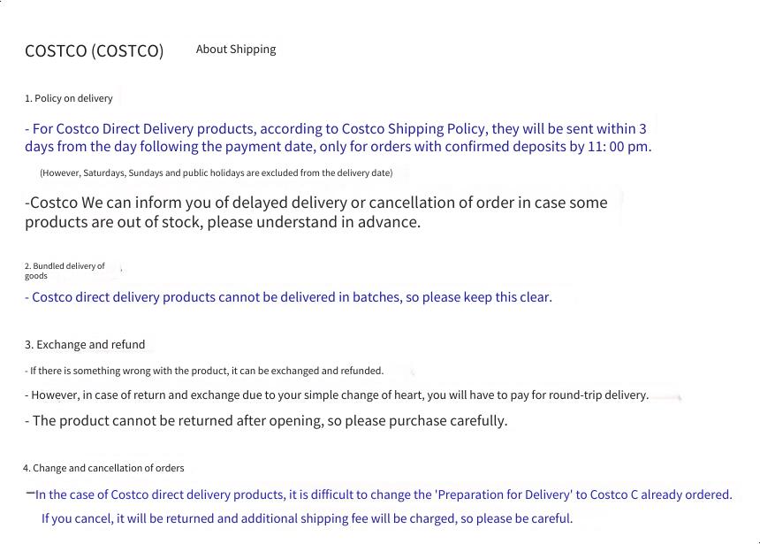The height and width of the screenshot is (544, 760).
Task: Click the delayed delivery or cancellation notice
Action: (315, 212)
